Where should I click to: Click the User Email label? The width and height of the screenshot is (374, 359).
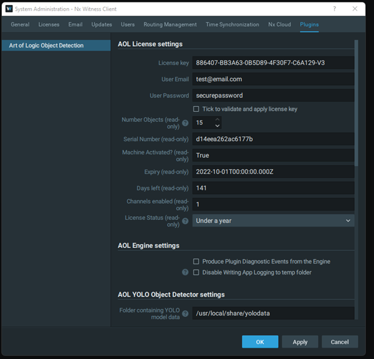(175, 79)
